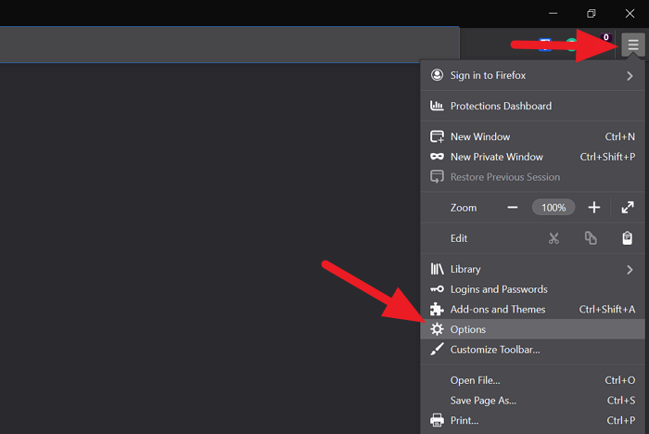This screenshot has width=649, height=434.
Task: Select Save Page As...
Action: (533, 401)
